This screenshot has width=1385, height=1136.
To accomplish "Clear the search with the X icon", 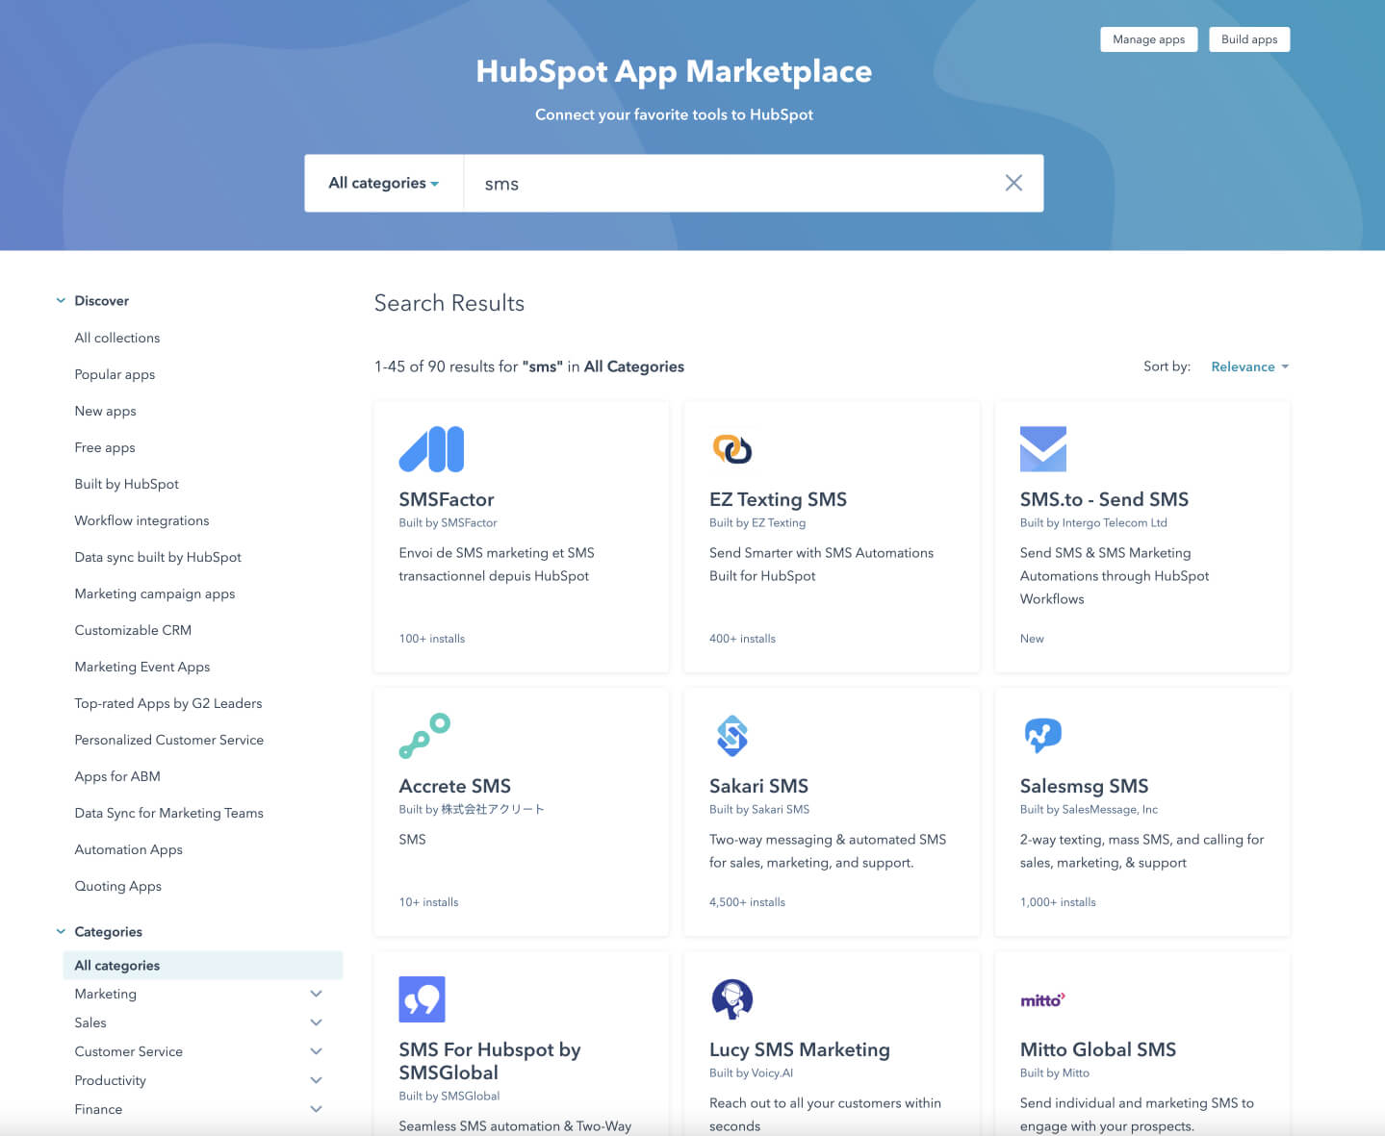I will pos(1013,183).
